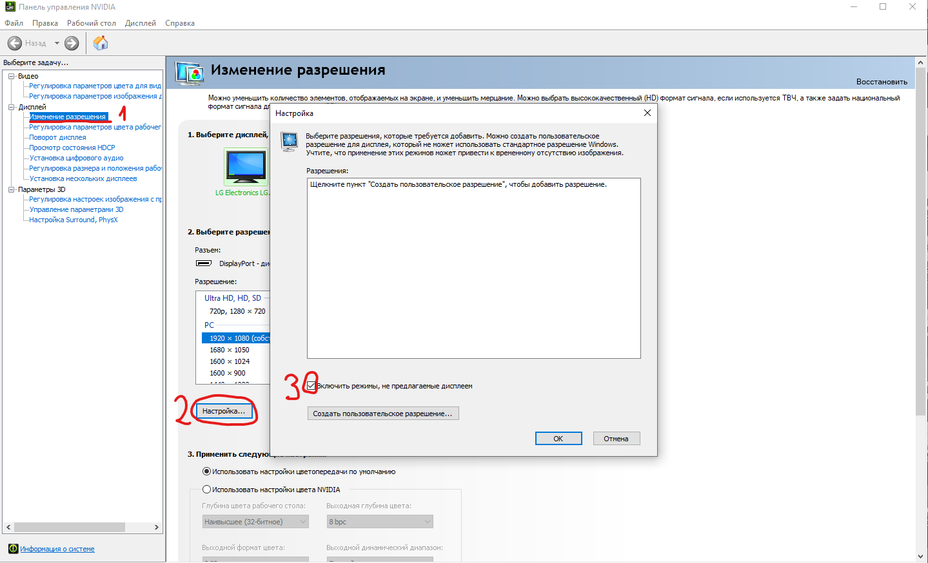Collapse the Параметры 3D tree node
This screenshot has height=563, width=928.
(12, 189)
